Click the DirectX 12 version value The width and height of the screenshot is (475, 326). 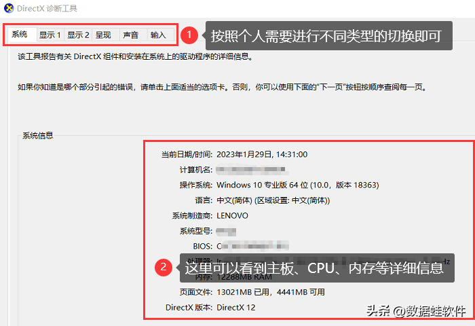[236, 308]
